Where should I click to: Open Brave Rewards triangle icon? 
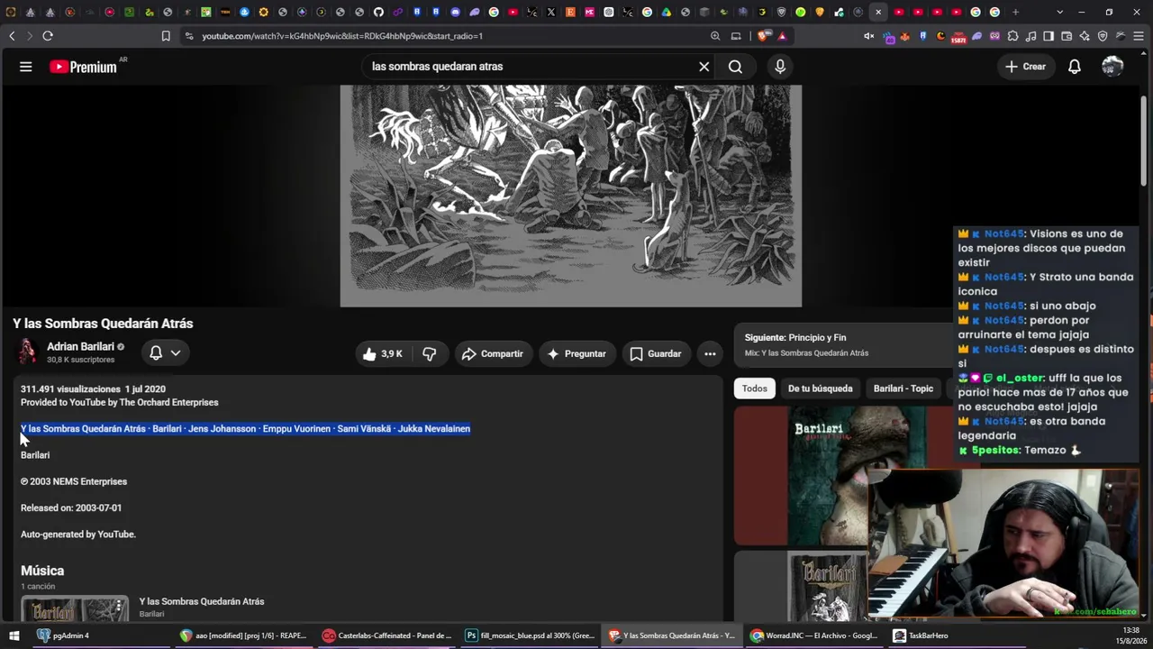pyautogui.click(x=782, y=36)
